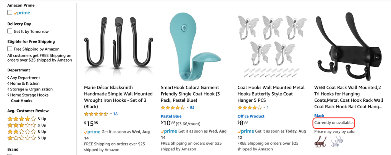The image size is (391, 155).
Task: Open the 93 reviews link for SmartHook
Action: click(192, 108)
